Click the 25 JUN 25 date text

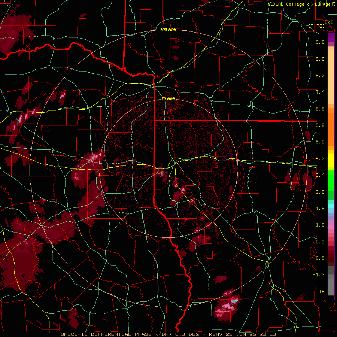240,334
